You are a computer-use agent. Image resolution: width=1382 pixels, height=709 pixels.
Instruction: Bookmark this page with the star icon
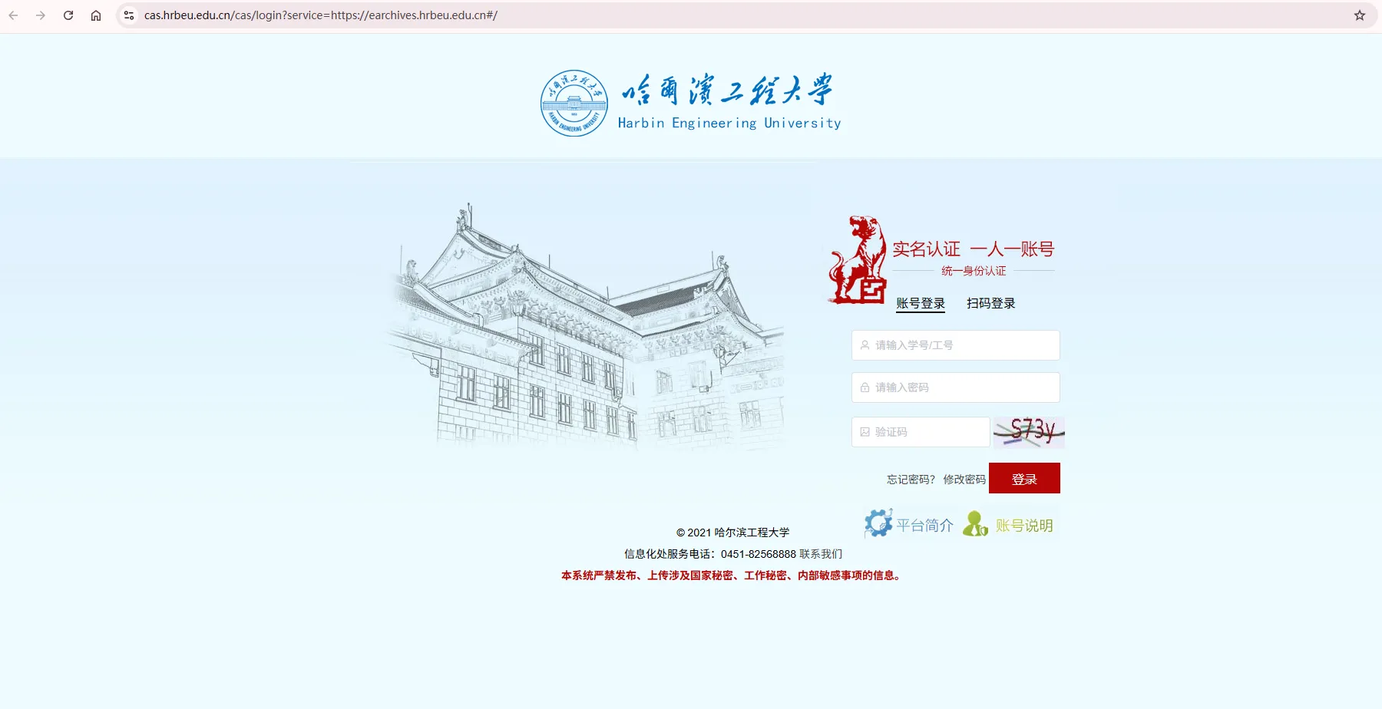pos(1359,15)
